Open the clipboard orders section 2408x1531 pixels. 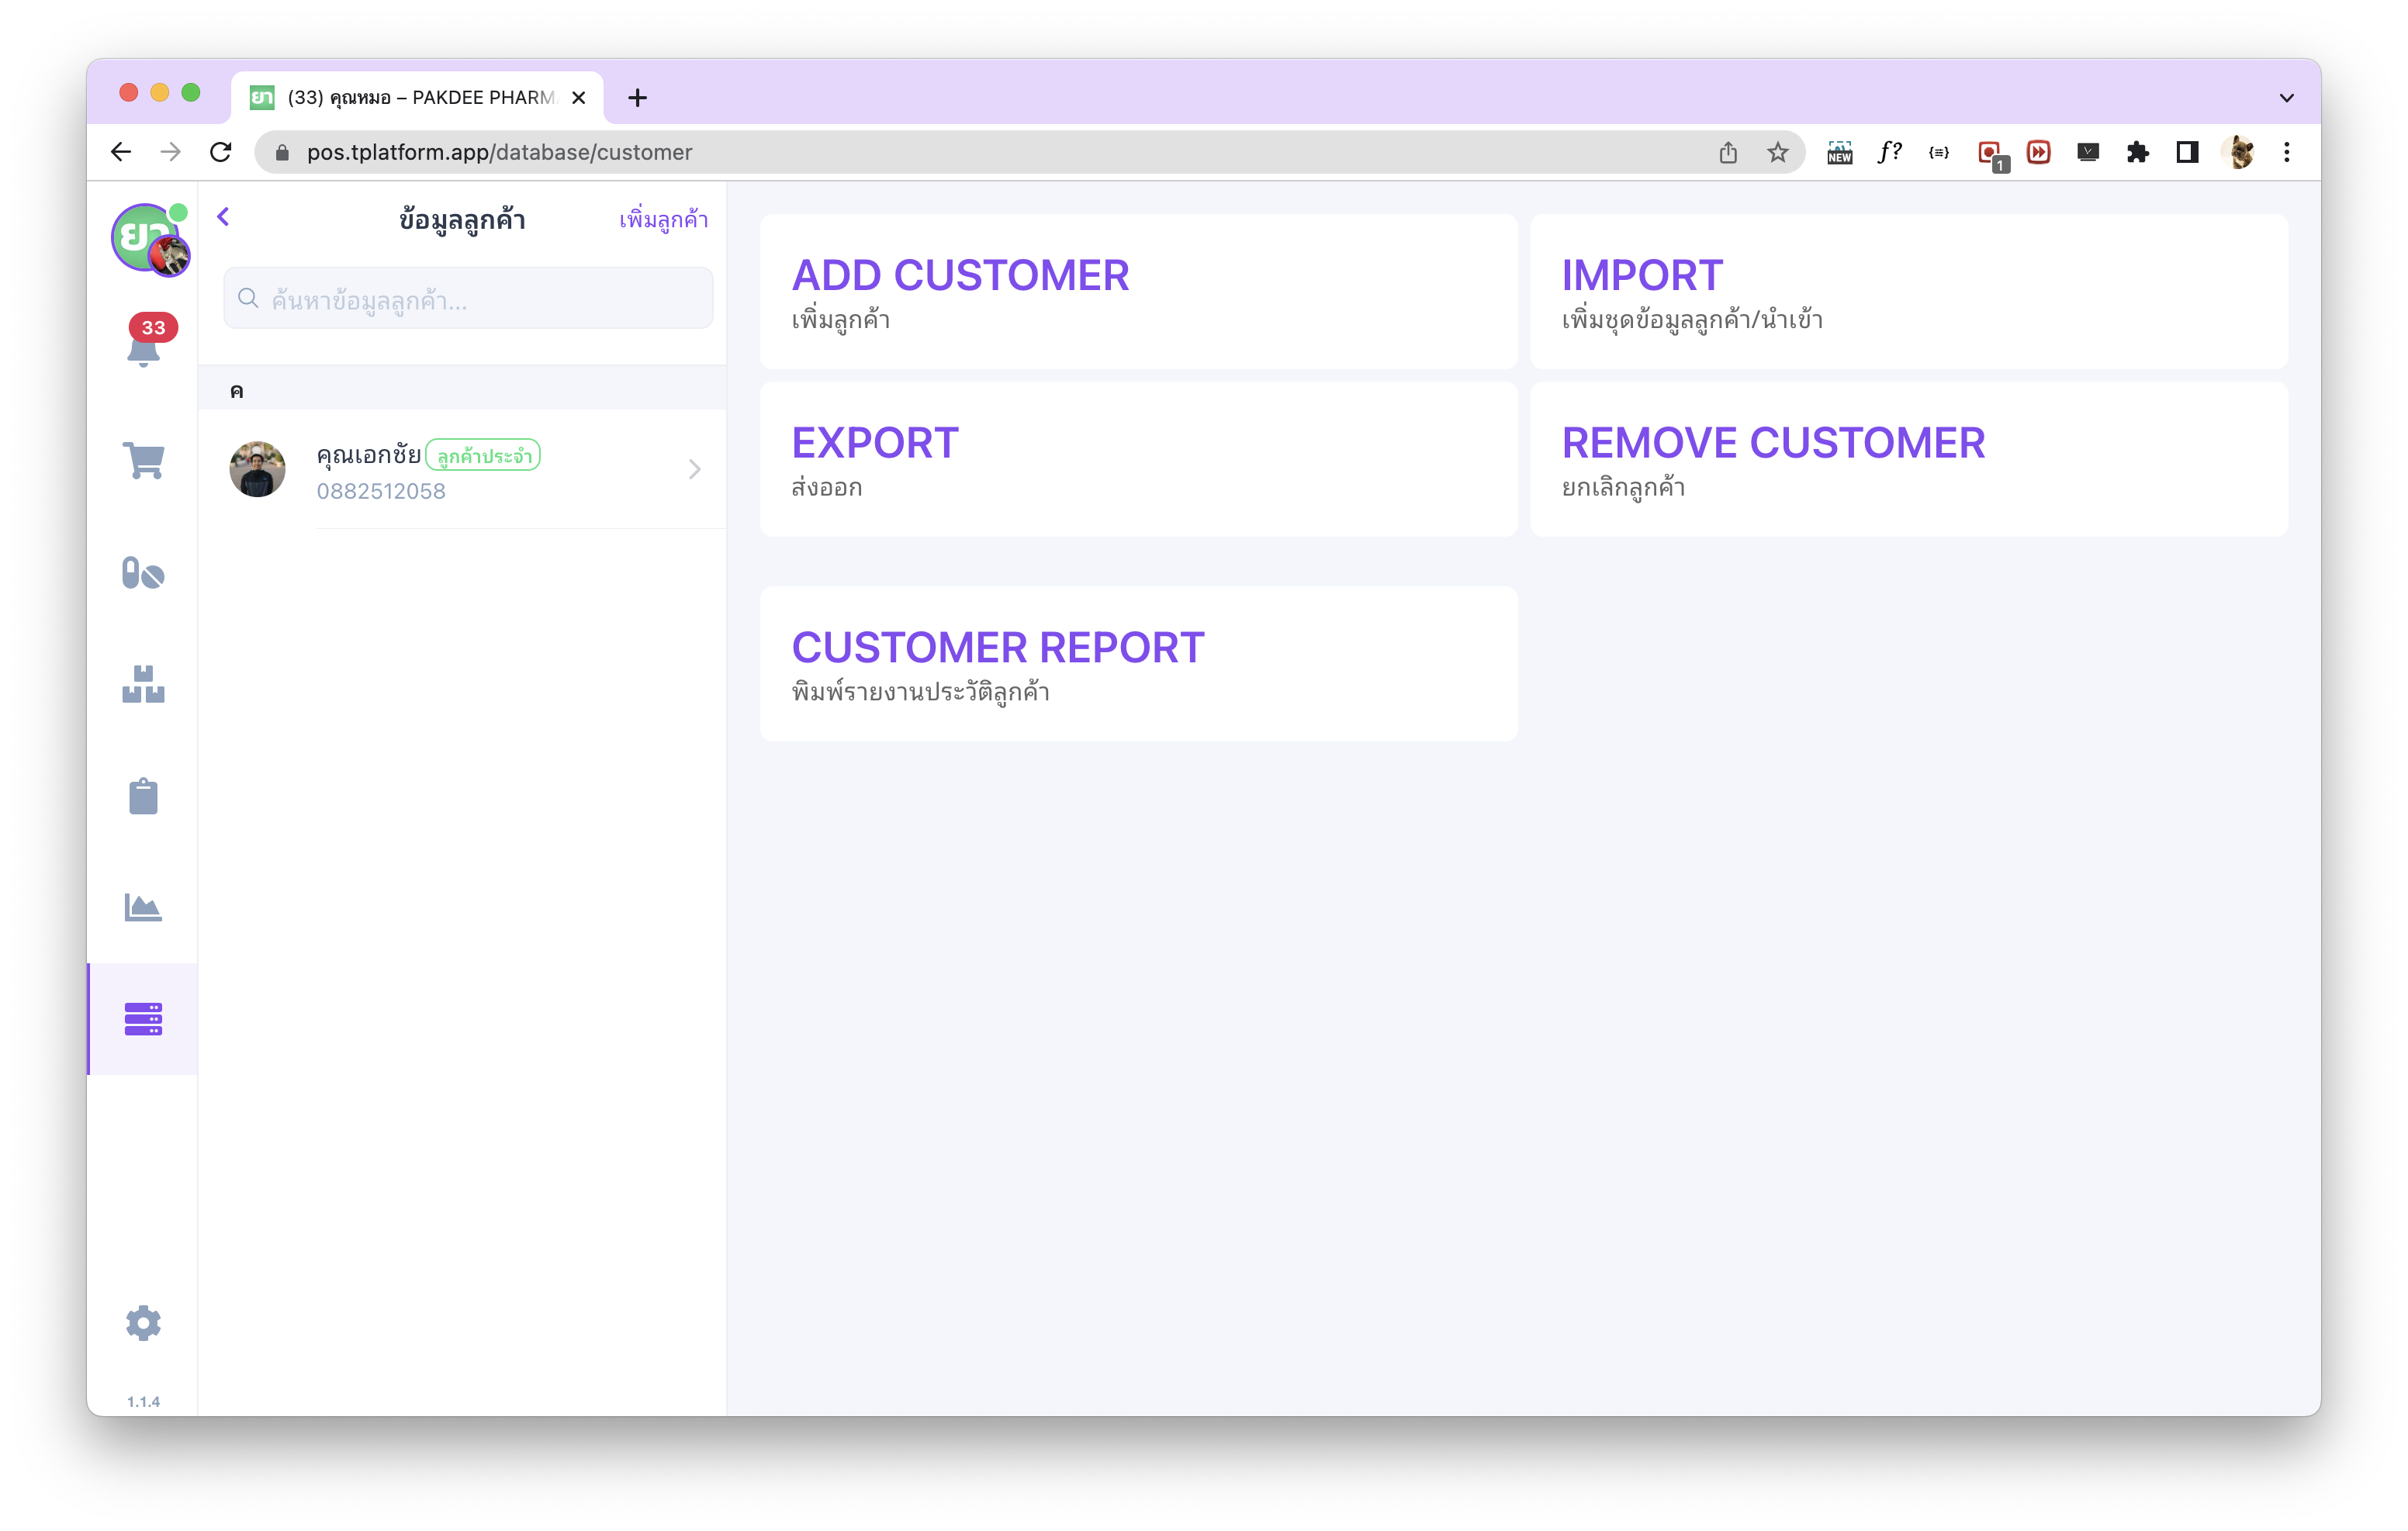[144, 796]
